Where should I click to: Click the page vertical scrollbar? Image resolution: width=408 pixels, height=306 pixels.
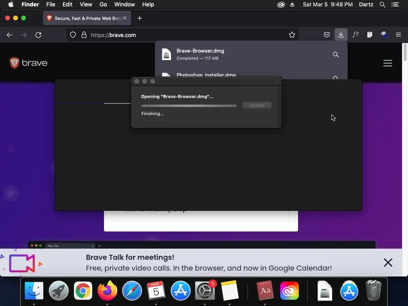(x=405, y=53)
